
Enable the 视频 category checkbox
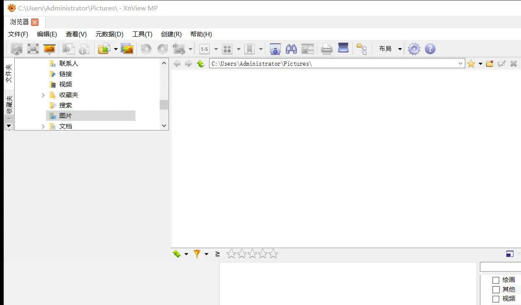point(496,299)
